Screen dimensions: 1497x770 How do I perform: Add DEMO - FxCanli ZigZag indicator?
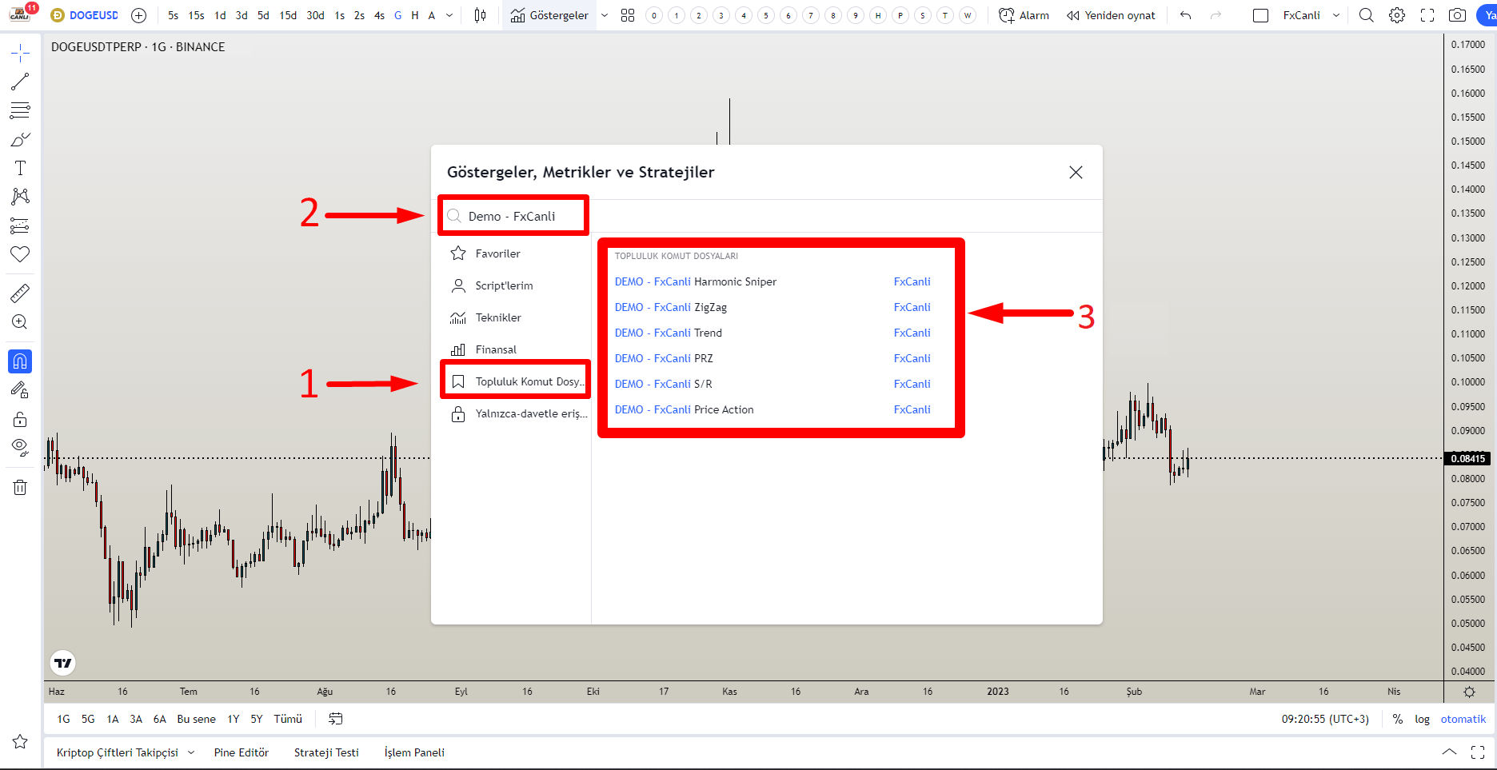(x=670, y=307)
